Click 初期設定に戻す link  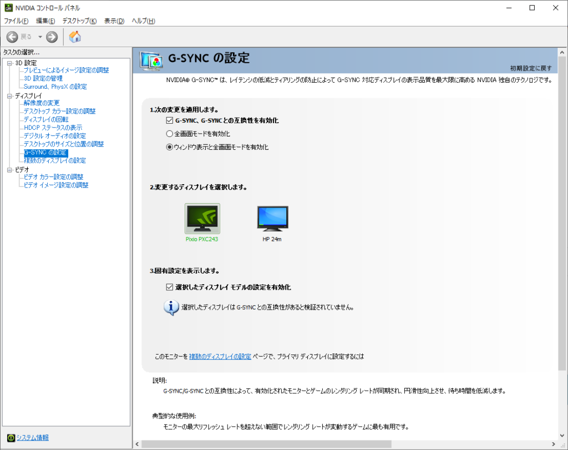531,68
